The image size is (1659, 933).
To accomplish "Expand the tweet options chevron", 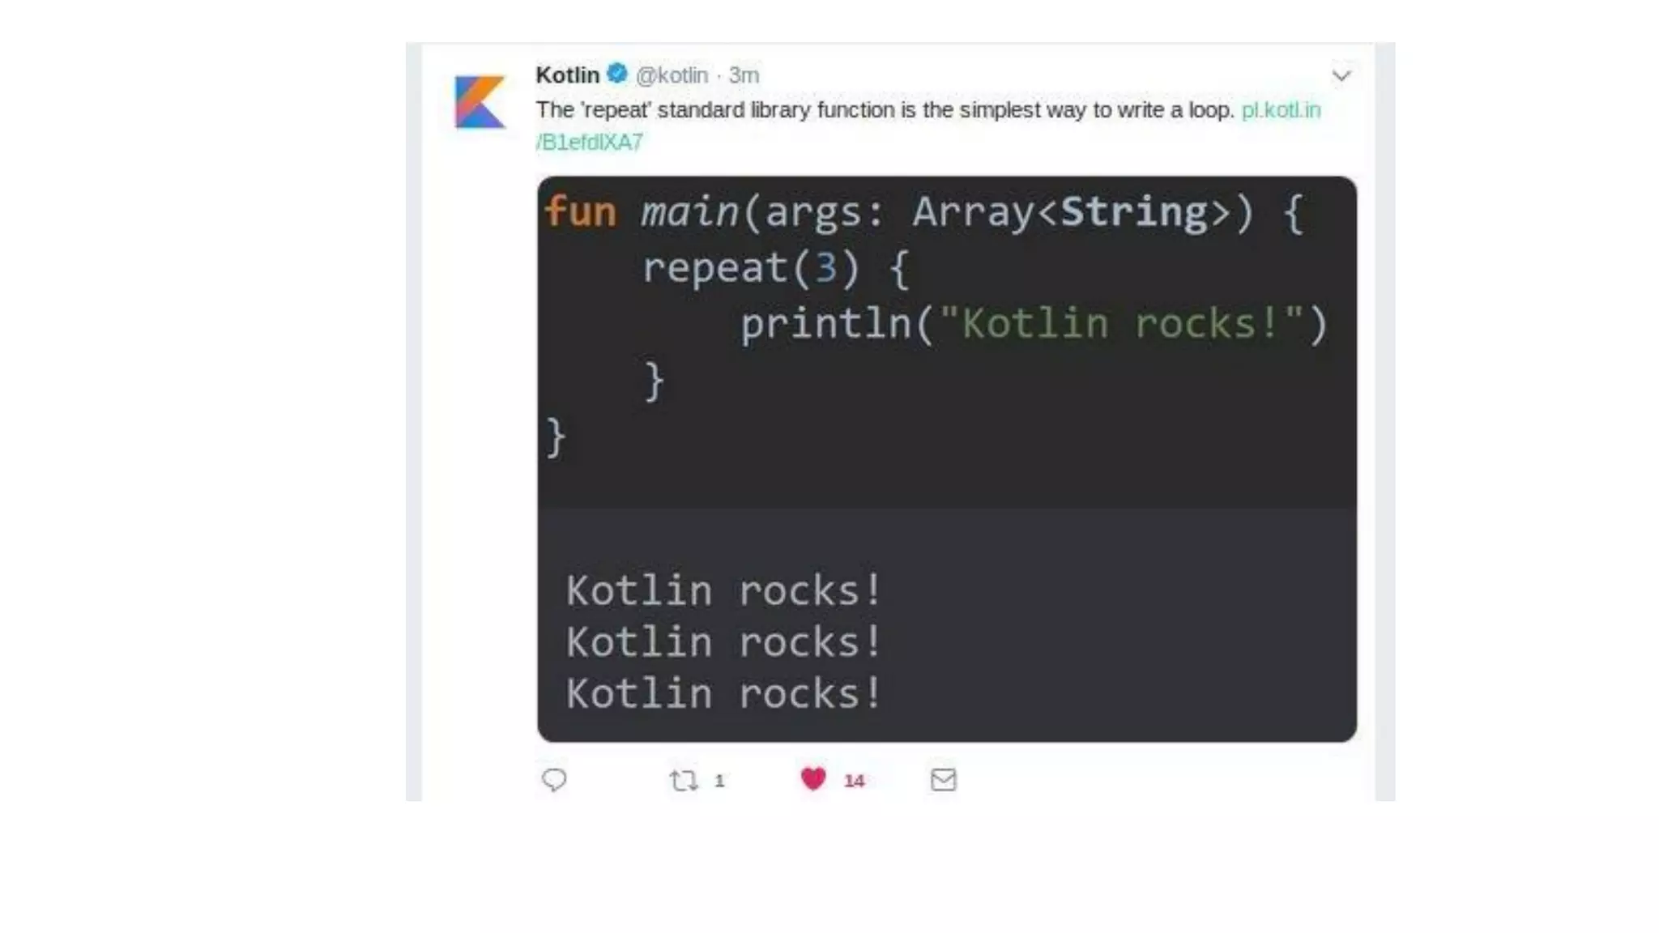I will (1341, 75).
